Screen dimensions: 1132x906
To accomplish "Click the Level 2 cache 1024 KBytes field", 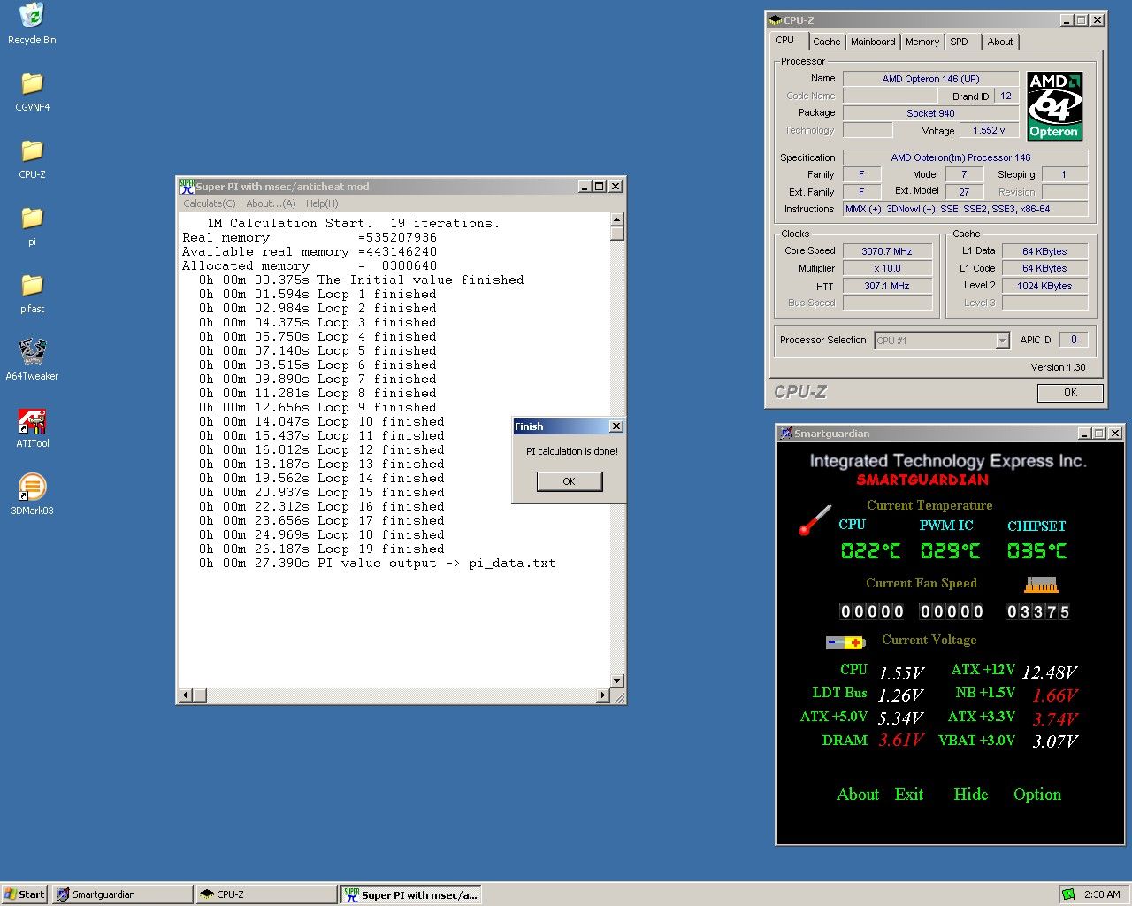I will click(1044, 286).
